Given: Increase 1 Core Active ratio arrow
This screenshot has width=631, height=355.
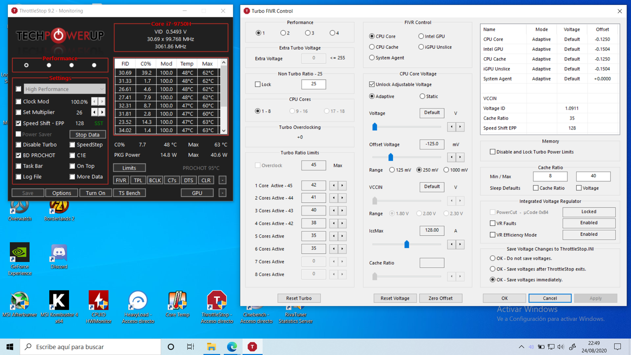Looking at the screenshot, I should pos(342,186).
